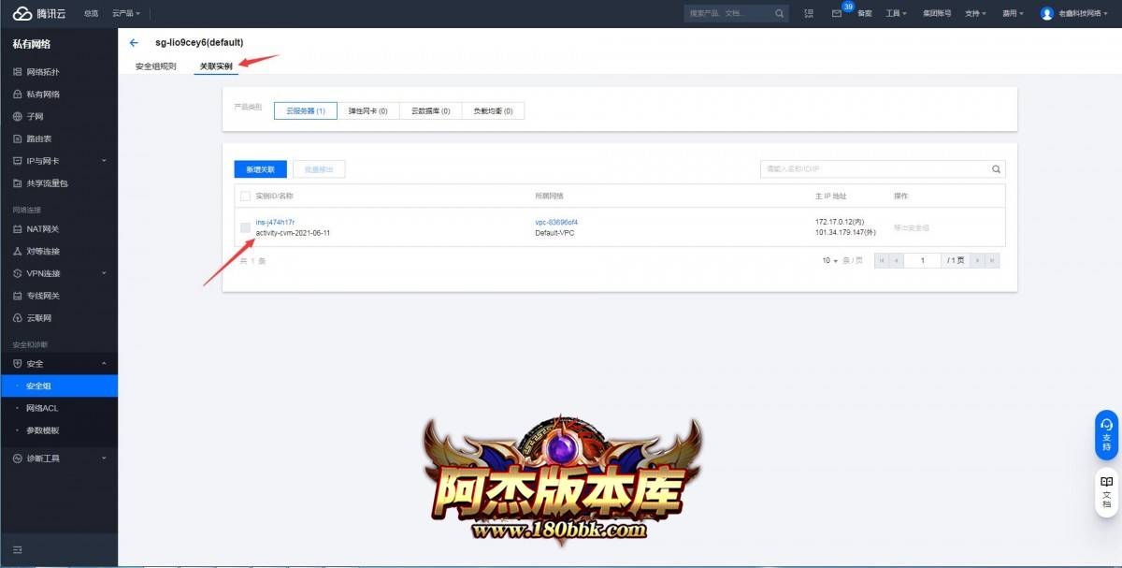
Task: Click the VPN连接 sidebar icon
Action: pyautogui.click(x=17, y=273)
